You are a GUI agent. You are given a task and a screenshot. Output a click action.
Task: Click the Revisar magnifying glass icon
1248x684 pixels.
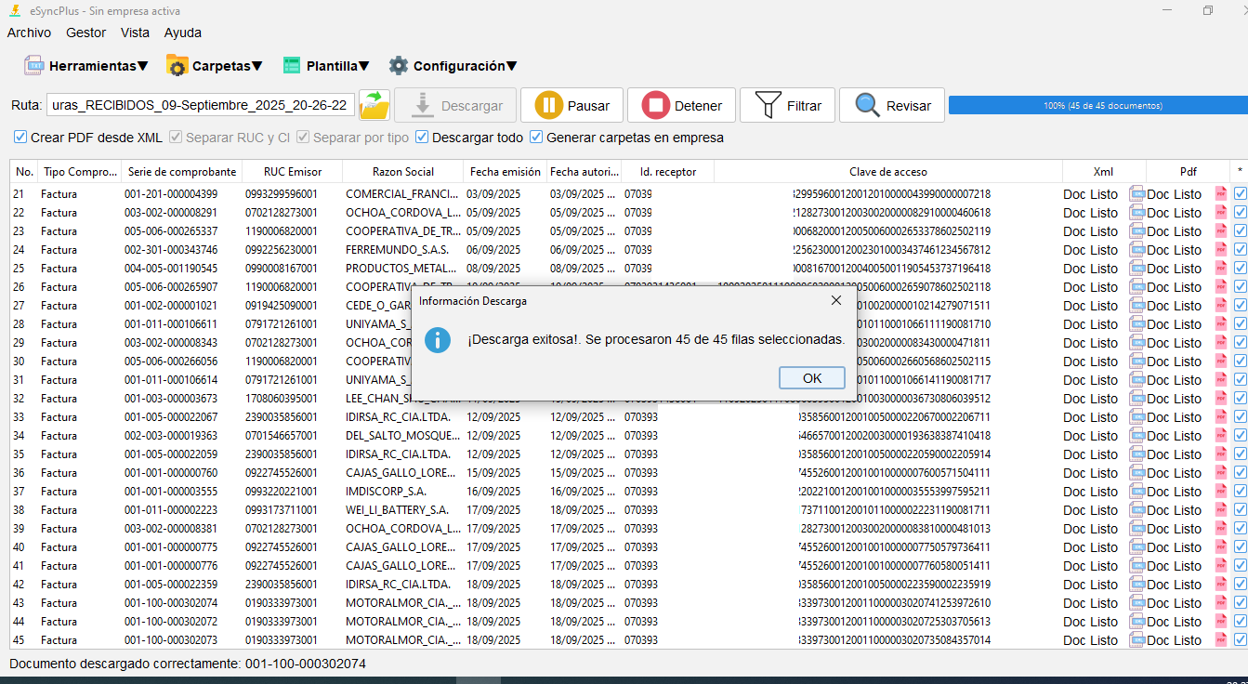point(867,106)
